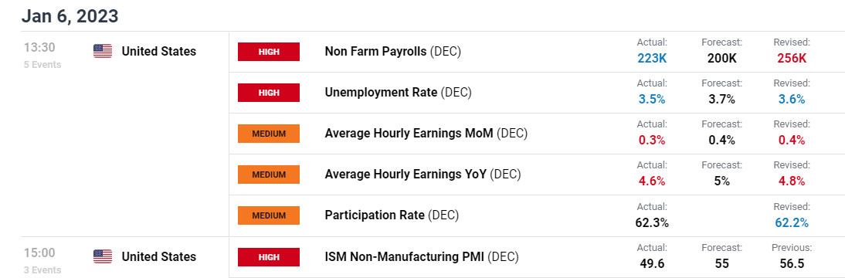Open the Average Hourly Earnings YoY event
This screenshot has width=845, height=278.
423,175
